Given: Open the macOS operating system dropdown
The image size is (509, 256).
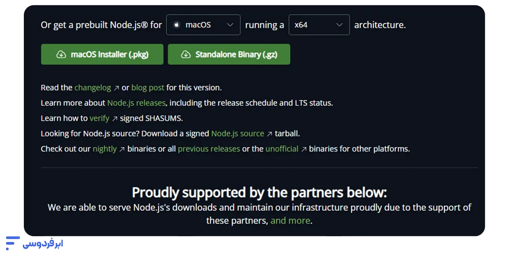Looking at the screenshot, I should coord(203,25).
